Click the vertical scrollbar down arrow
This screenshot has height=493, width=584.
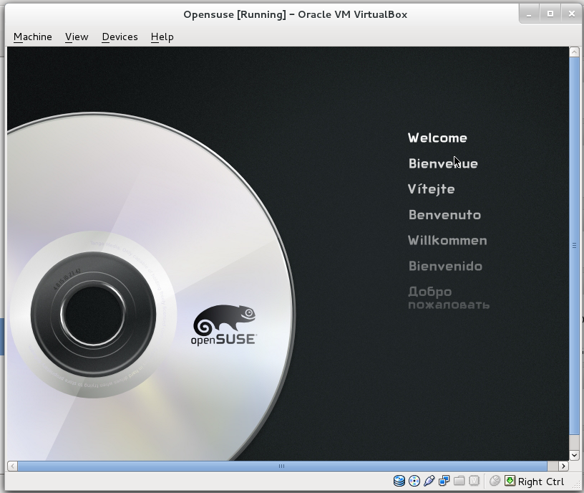pyautogui.click(x=573, y=454)
